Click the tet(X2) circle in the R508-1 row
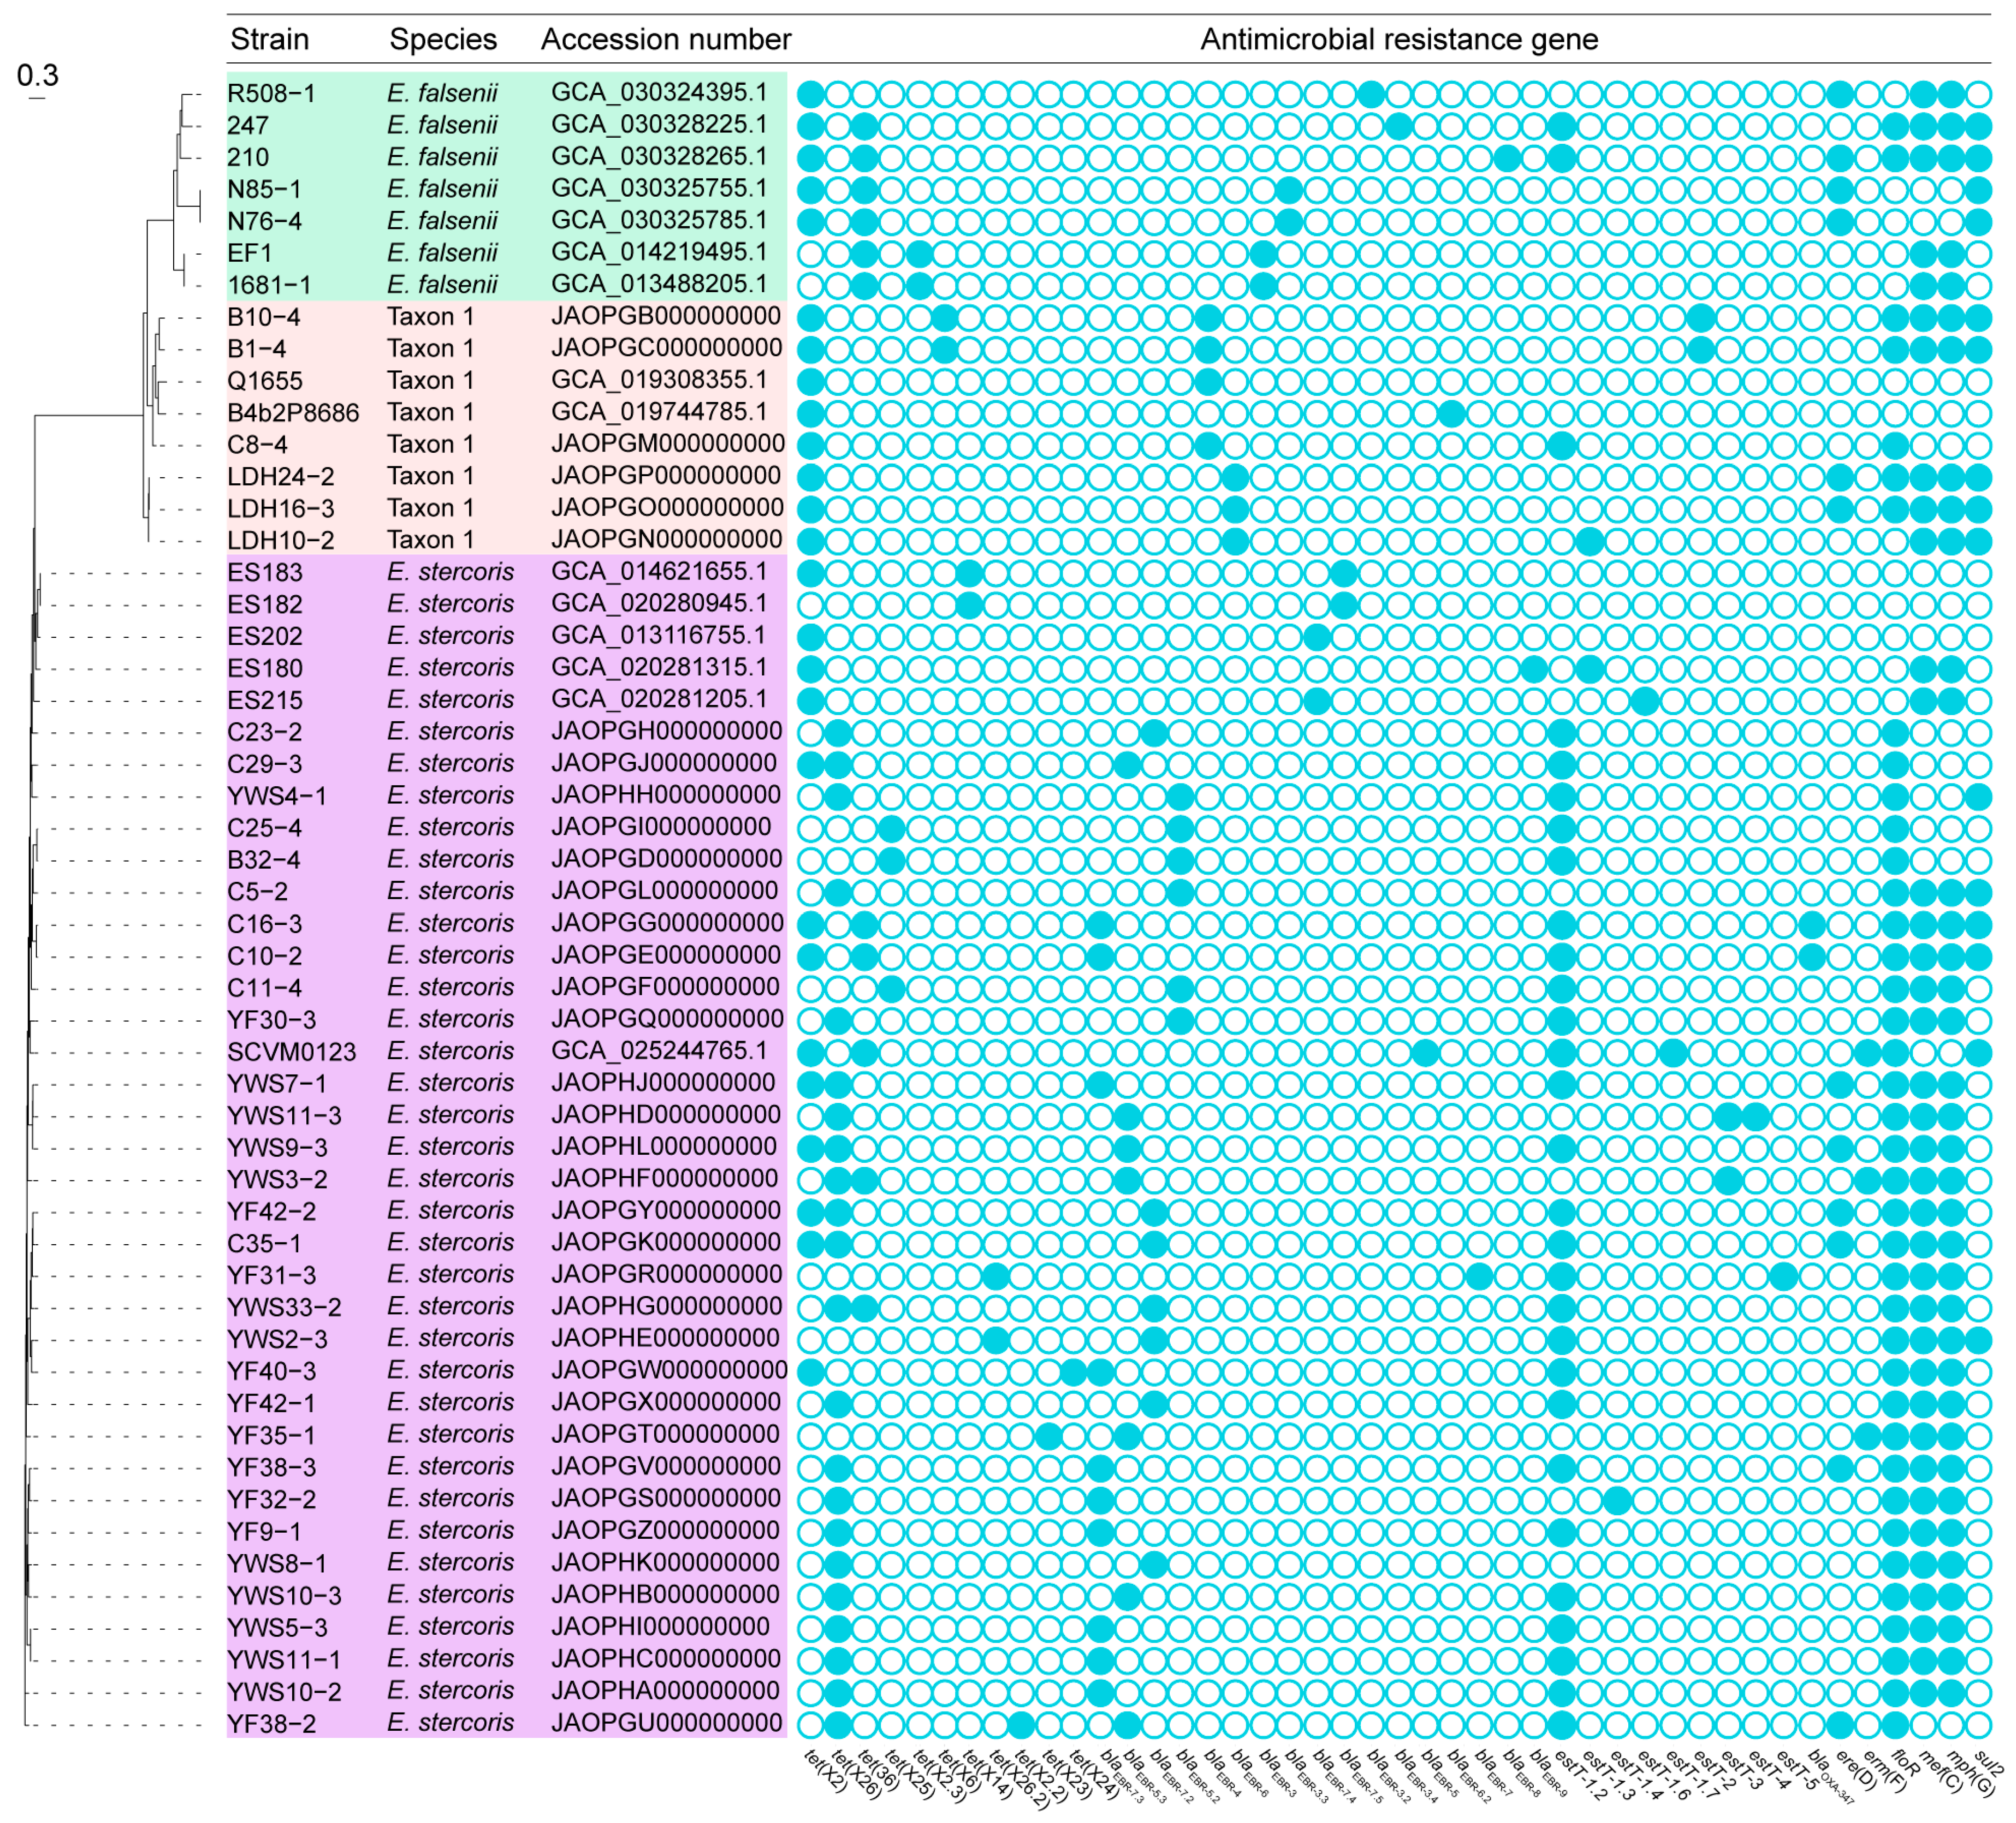 (x=811, y=95)
